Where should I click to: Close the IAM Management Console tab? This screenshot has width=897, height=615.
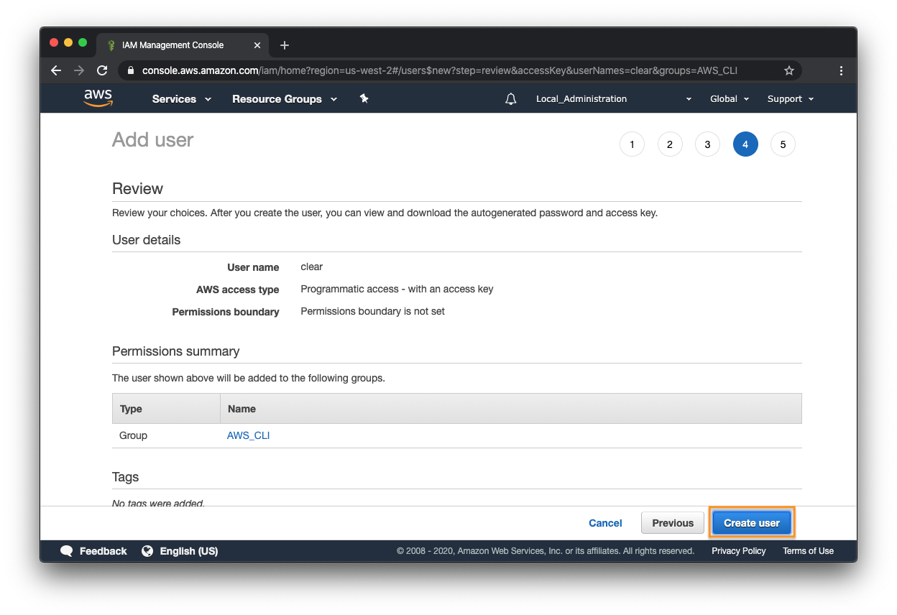[x=258, y=45]
